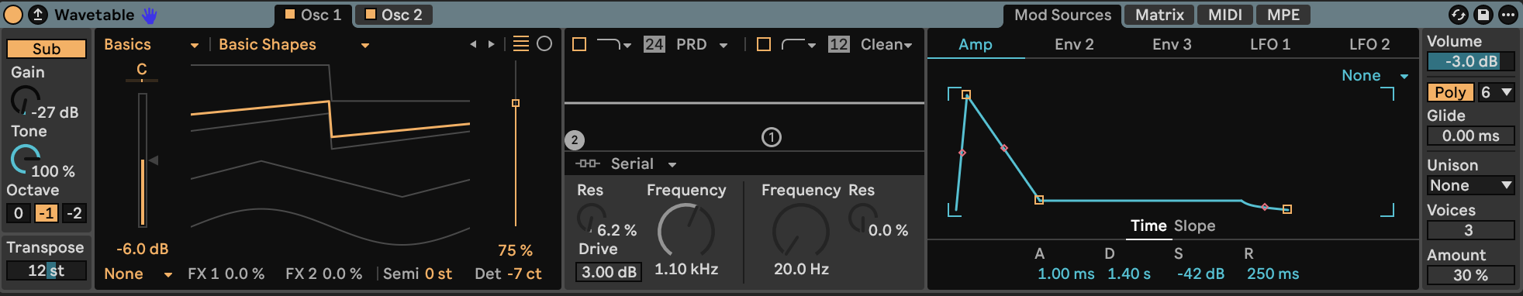The height and width of the screenshot is (296, 1523).
Task: Toggle Filter 1 slope 24 button
Action: tap(654, 45)
